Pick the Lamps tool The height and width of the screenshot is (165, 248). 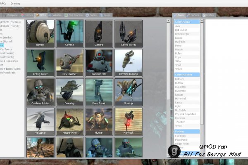tap(187, 102)
